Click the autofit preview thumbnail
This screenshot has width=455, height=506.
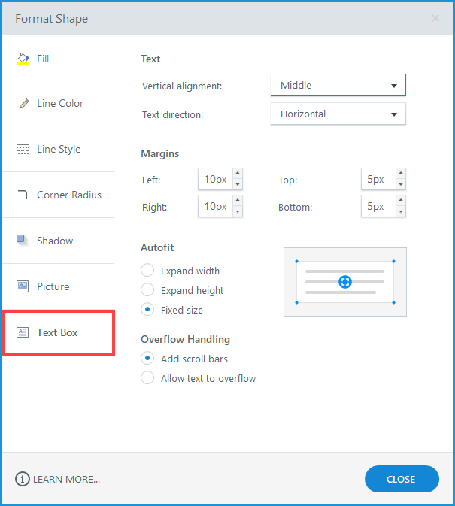[344, 282]
